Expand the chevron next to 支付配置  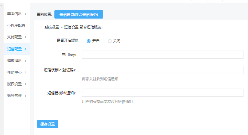coord(26,37)
